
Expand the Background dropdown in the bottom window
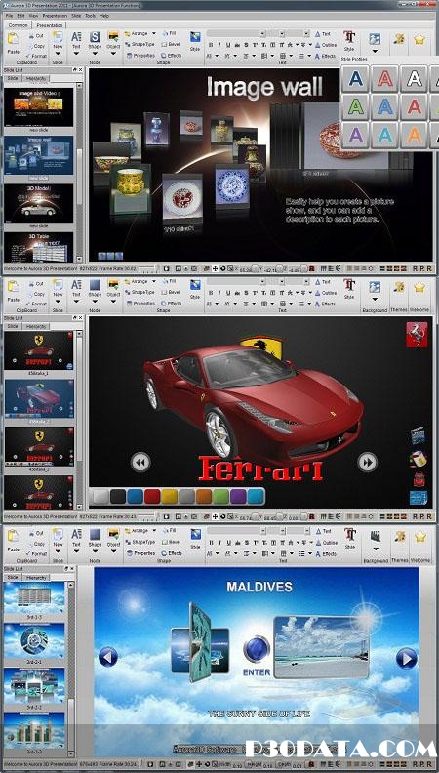[376, 549]
